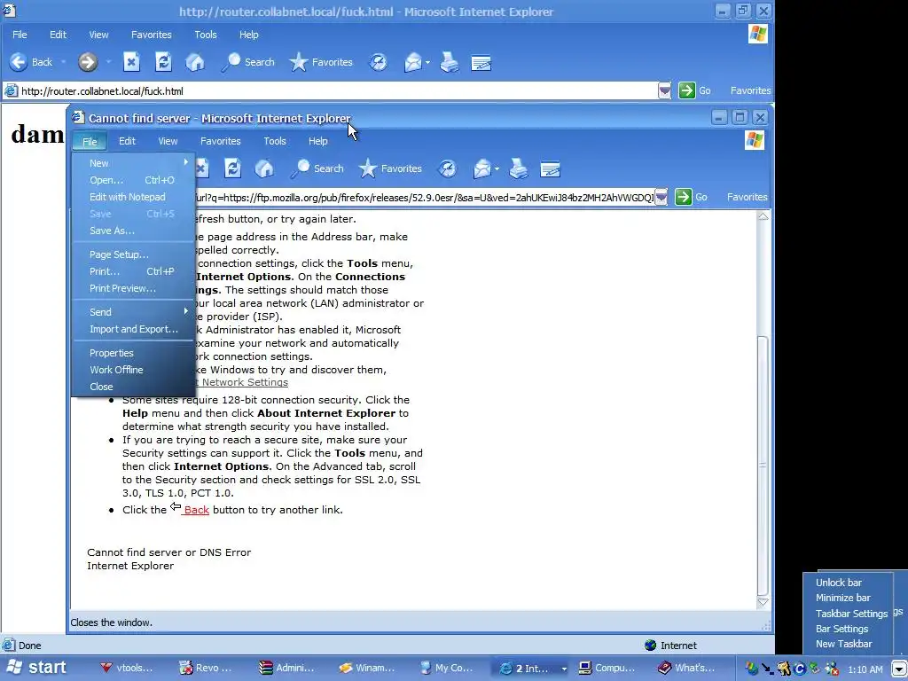
Task: Choose Close in File menu
Action: coord(133,387)
